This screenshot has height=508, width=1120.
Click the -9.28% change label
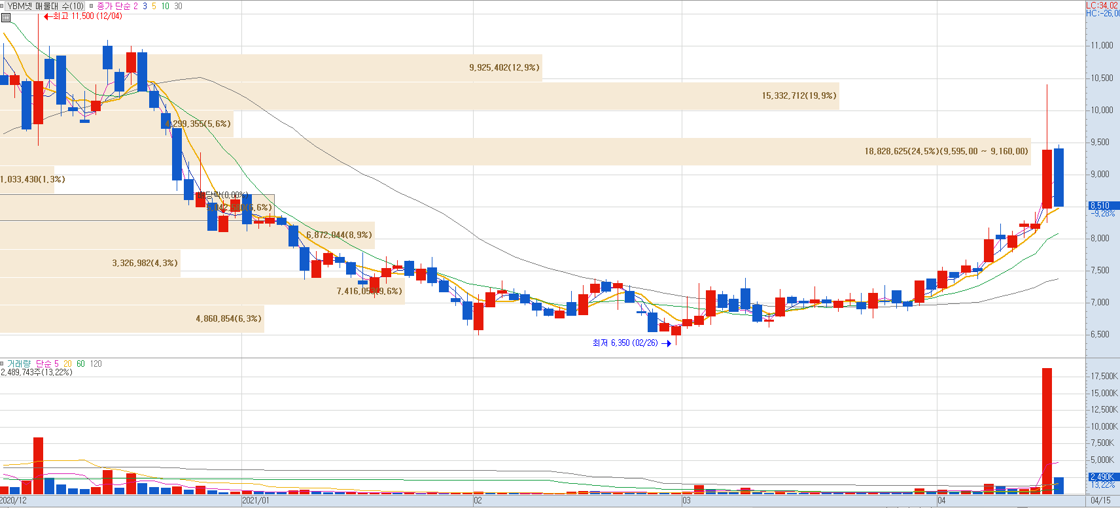tap(1103, 213)
